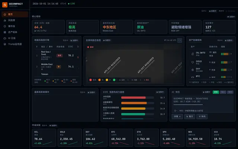This screenshot has width=238, height=149.
Task: Click the orange risk badge on Middle East row
Action: point(59,67)
